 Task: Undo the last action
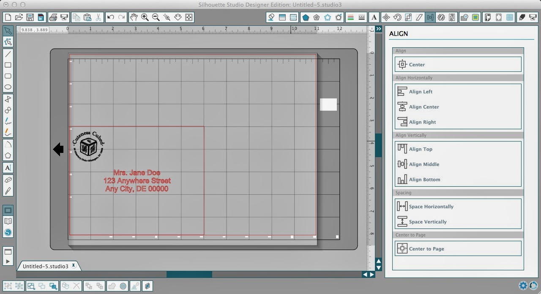point(111,17)
